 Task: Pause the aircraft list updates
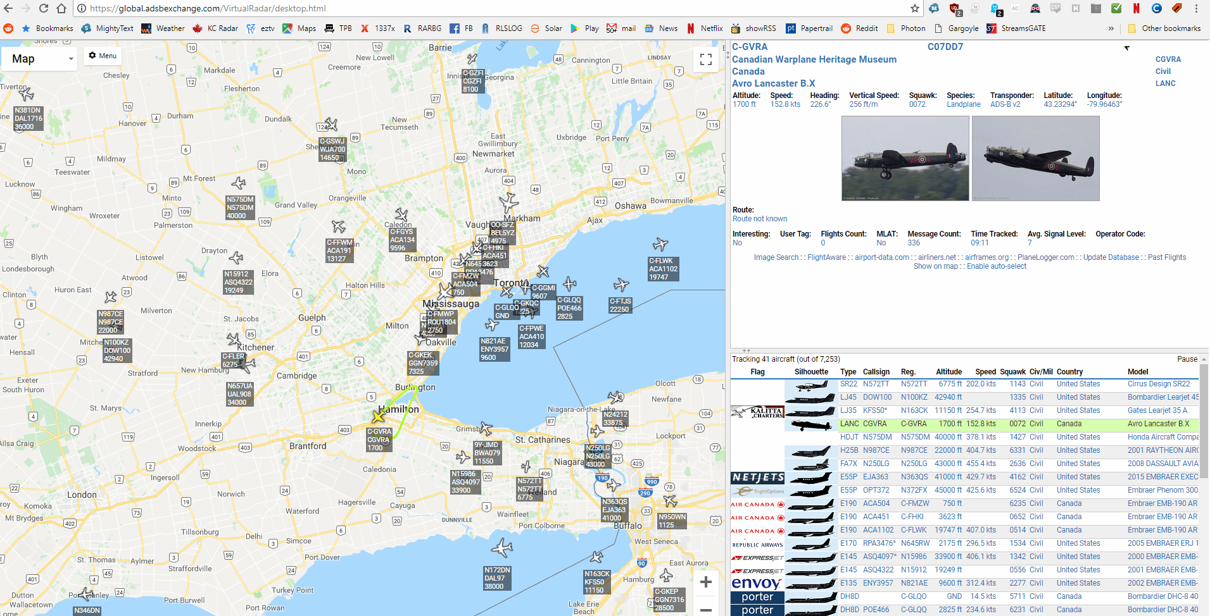click(x=1187, y=359)
